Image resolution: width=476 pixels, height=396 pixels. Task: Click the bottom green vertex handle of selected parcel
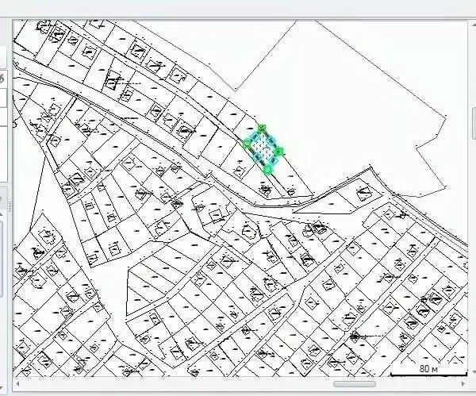(268, 170)
